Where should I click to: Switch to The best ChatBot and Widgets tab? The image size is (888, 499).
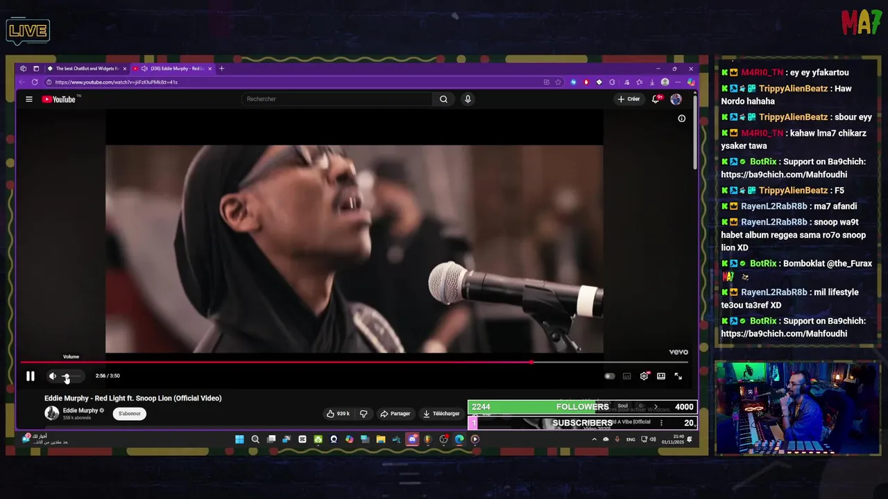pos(87,69)
